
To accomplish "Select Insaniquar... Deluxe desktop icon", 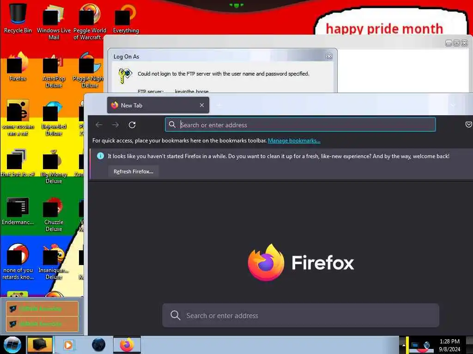I will [x=54, y=262].
